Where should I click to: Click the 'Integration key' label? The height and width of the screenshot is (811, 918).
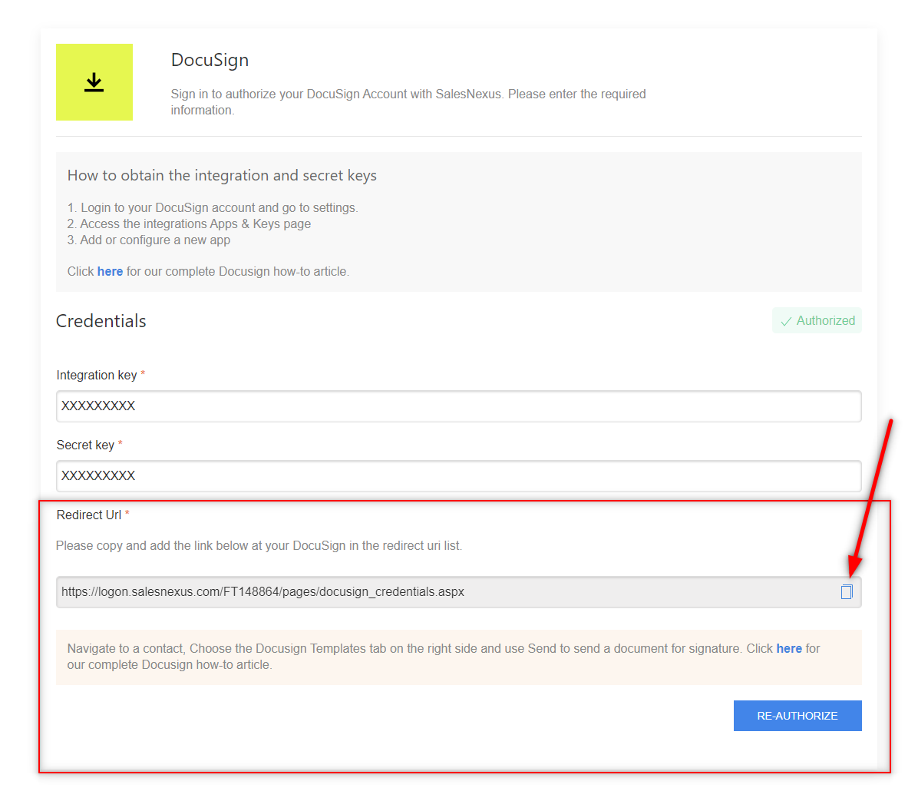97,375
